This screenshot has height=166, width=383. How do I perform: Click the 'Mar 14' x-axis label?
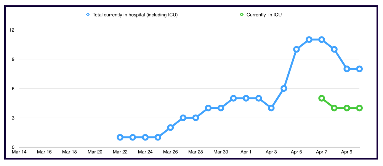[19, 152]
